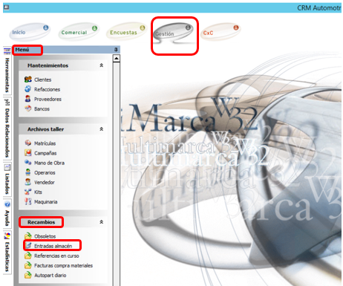Pin the Menú panel with the pushpin
This screenshot has height=286, width=343.
tap(116, 50)
